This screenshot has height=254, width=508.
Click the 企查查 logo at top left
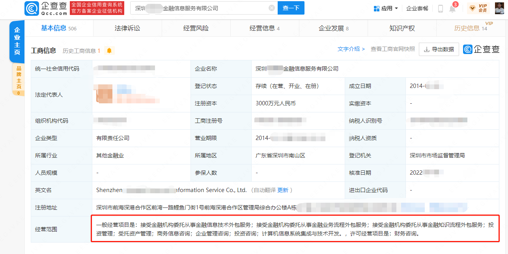click(45, 8)
